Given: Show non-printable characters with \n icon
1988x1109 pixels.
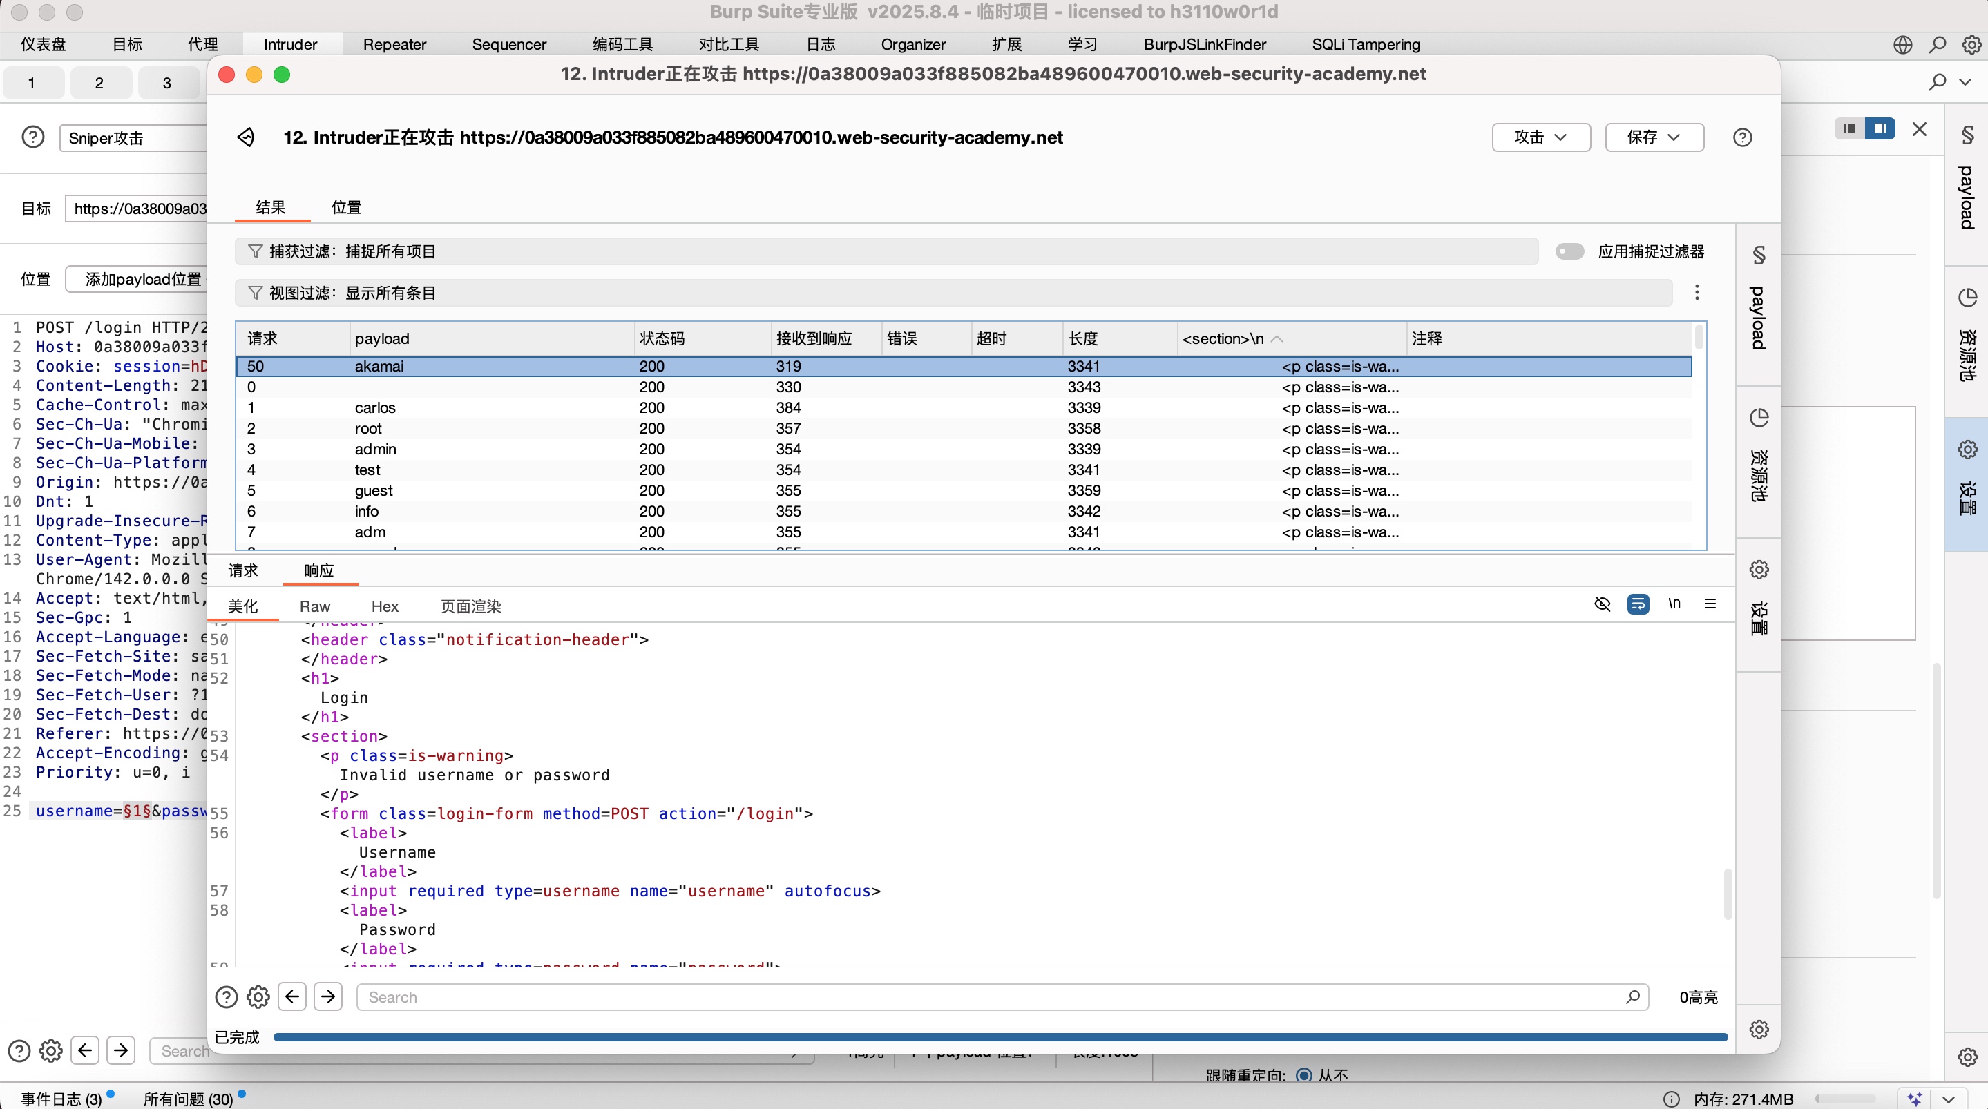Looking at the screenshot, I should (x=1674, y=604).
